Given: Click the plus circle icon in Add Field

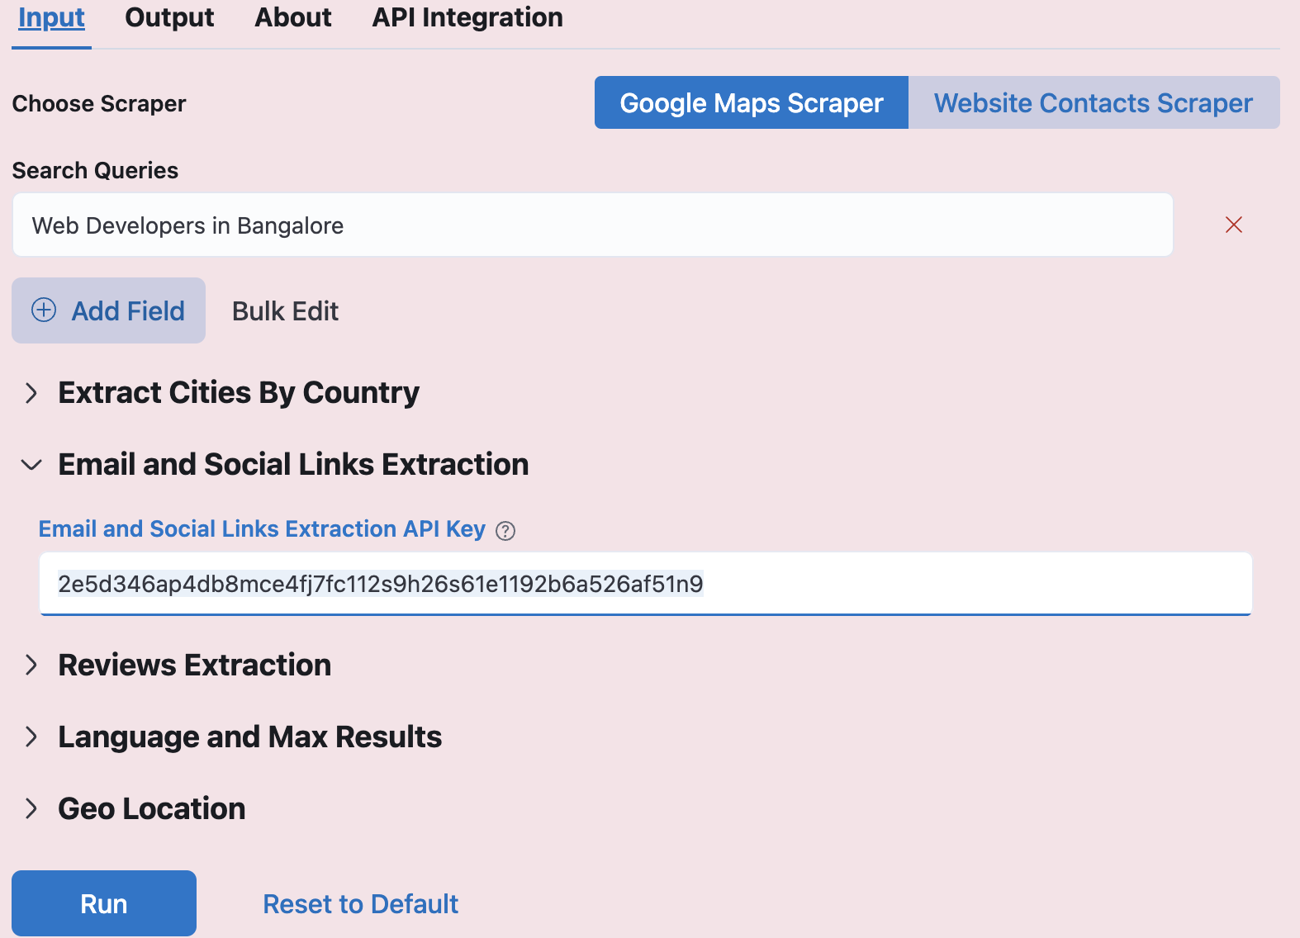Looking at the screenshot, I should pos(44,310).
